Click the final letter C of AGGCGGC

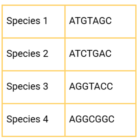[111, 119]
